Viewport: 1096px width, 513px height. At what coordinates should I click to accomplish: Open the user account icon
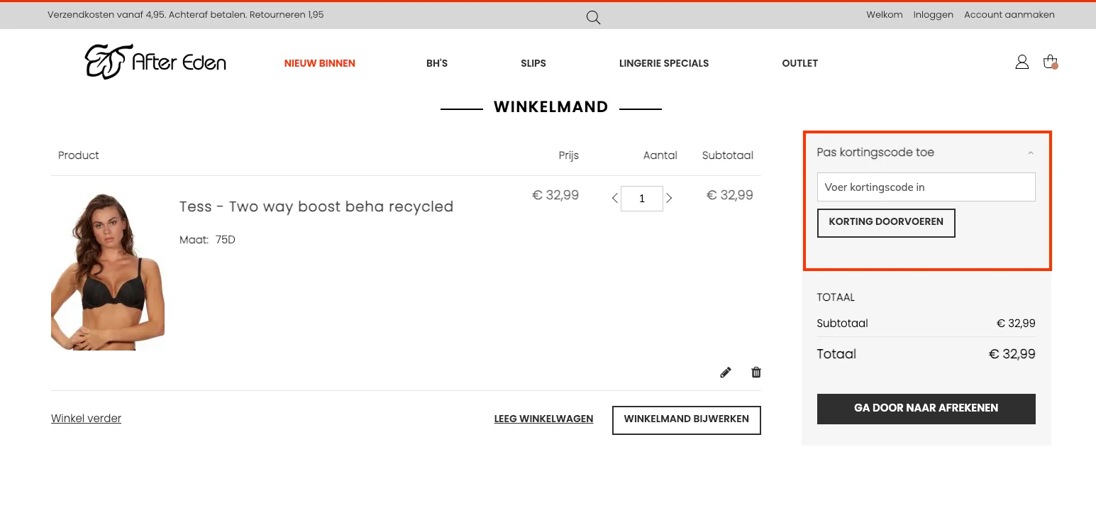[x=1022, y=62]
